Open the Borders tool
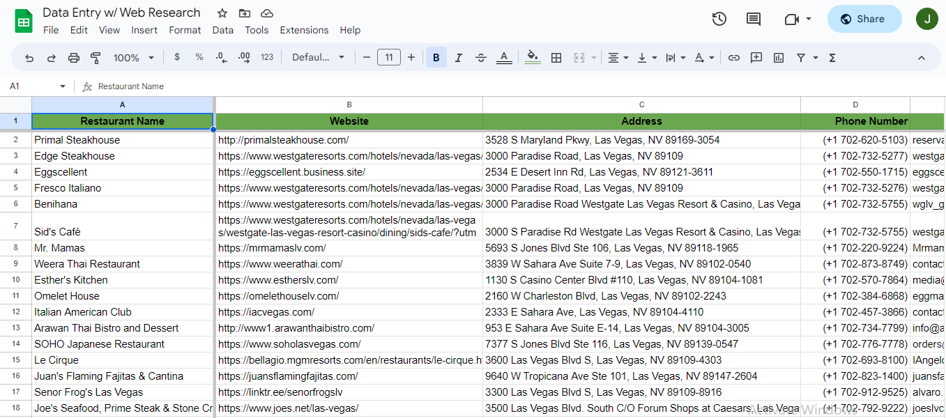This screenshot has width=946, height=418. pyautogui.click(x=556, y=57)
